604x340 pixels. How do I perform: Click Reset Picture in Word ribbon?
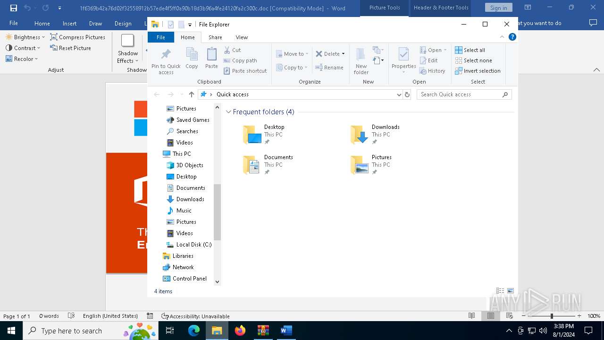click(70, 48)
